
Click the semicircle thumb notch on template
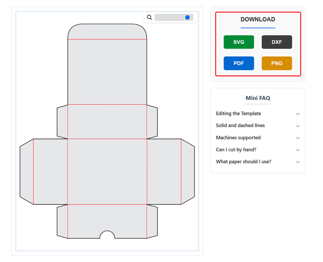[107, 235]
